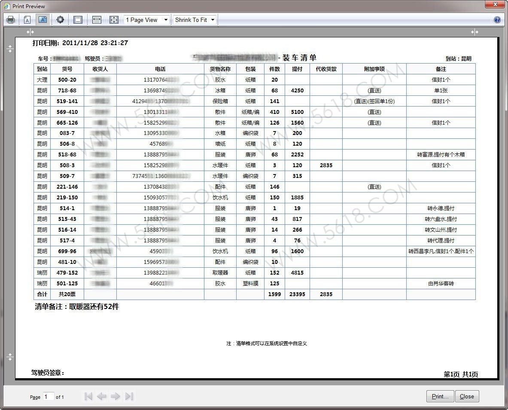
Task: Go to the next page arrow
Action: click(x=115, y=396)
